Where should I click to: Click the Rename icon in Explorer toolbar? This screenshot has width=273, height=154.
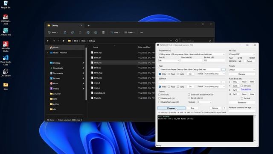tap(88, 33)
